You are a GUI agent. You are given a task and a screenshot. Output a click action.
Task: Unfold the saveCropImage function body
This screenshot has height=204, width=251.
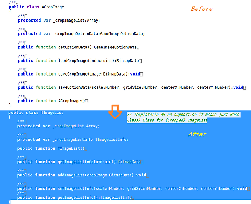(x=142, y=74)
